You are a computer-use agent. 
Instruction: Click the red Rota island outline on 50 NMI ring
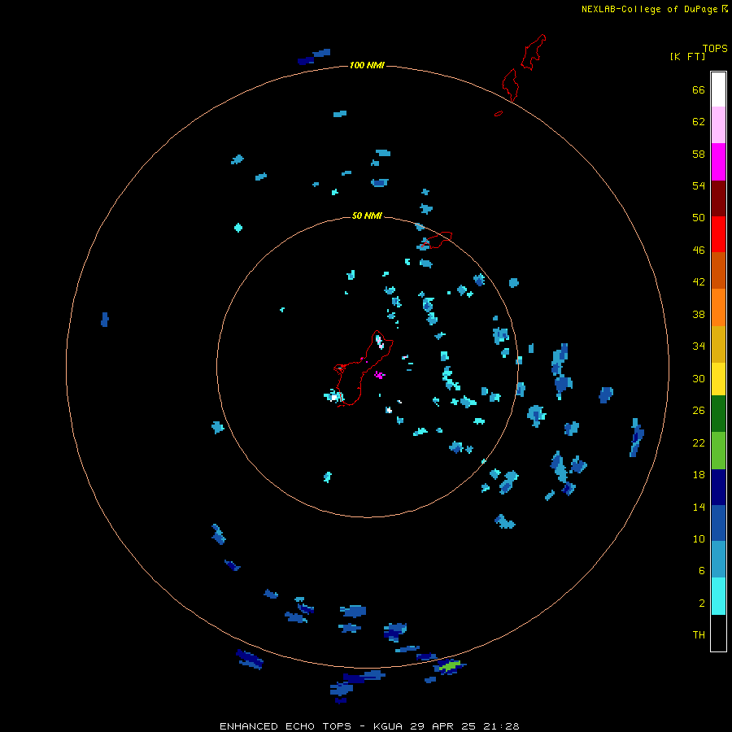pos(436,239)
